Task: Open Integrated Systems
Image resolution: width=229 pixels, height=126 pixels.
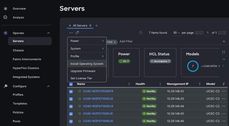Action: click(26, 77)
